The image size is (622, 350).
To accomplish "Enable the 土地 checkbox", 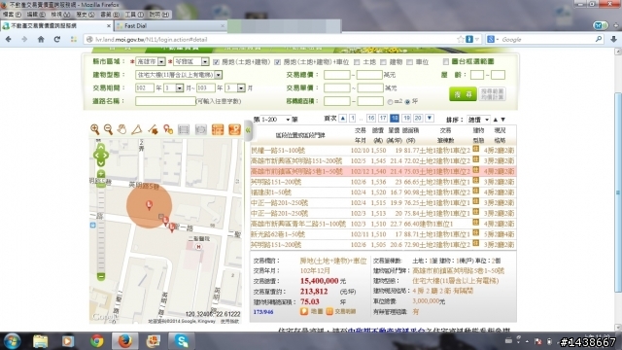I will click(x=357, y=62).
